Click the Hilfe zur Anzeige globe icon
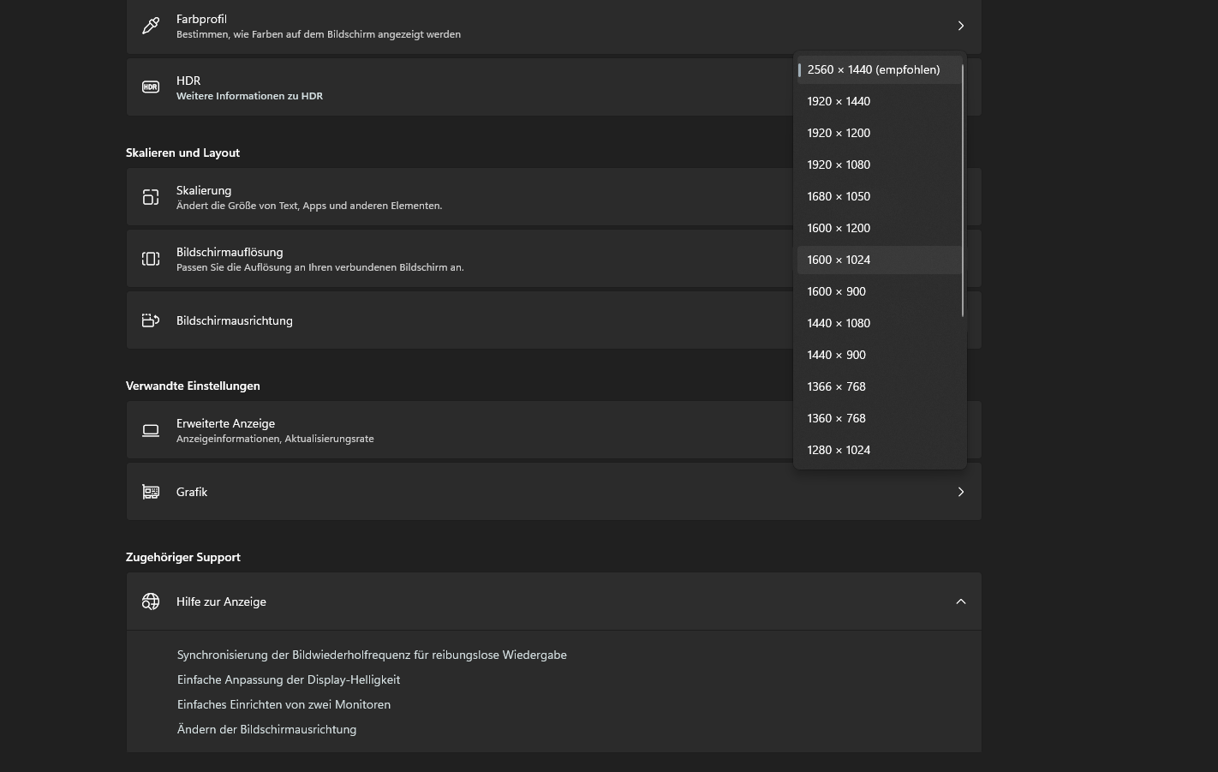The height and width of the screenshot is (772, 1218). click(x=151, y=601)
